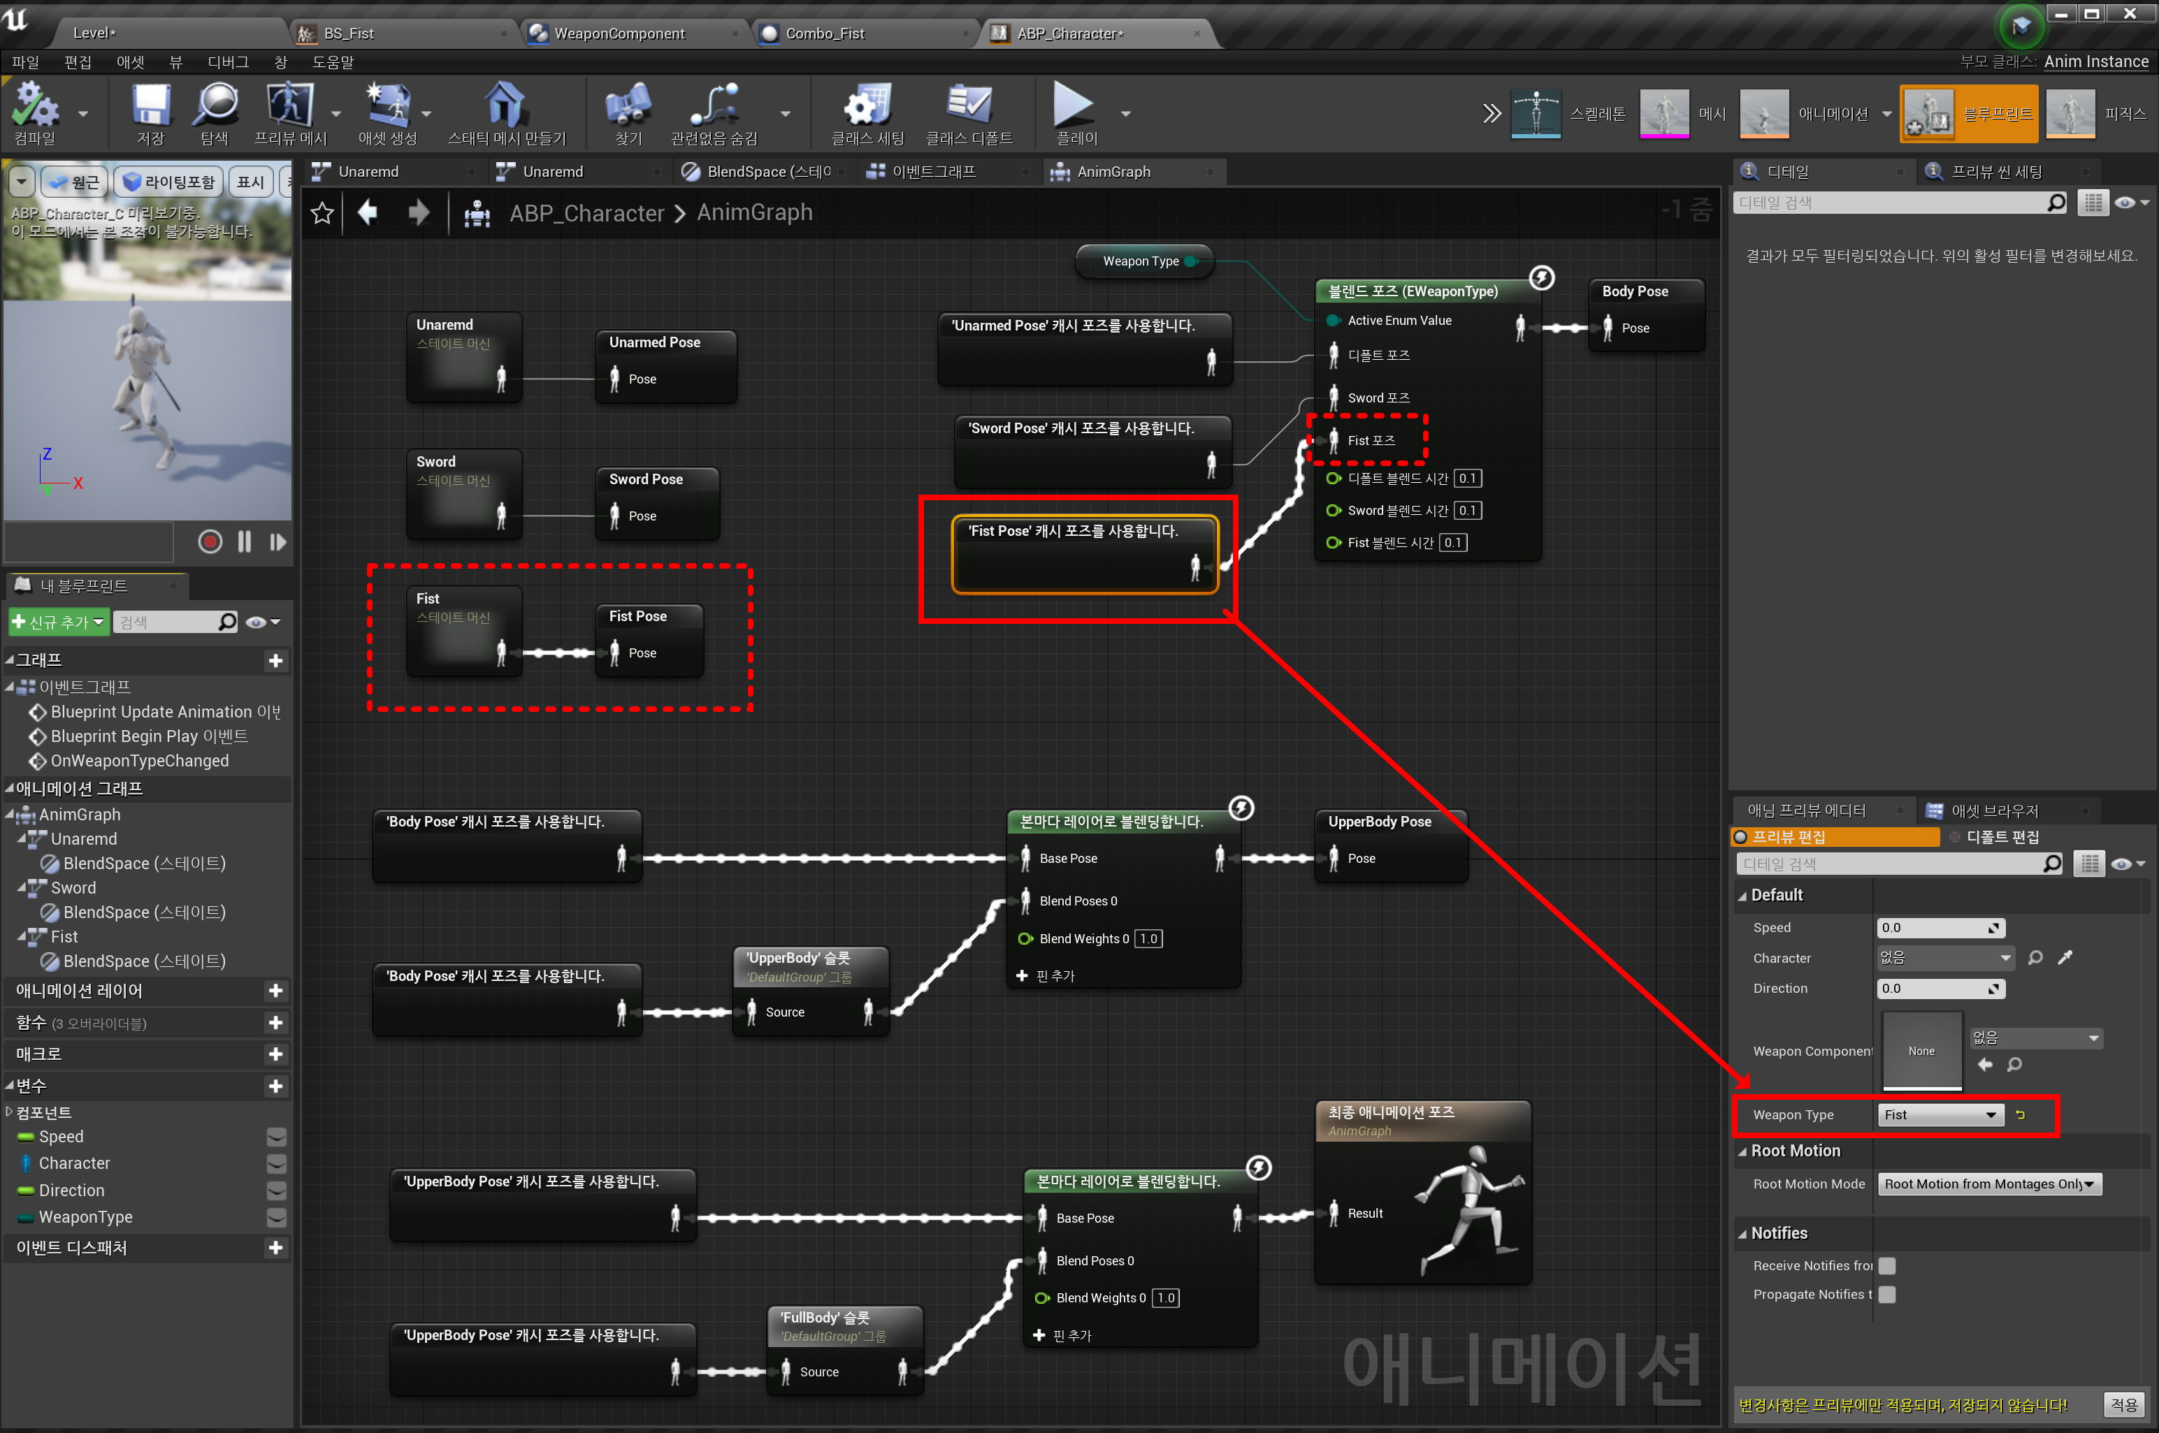Open the Edit (편집) menu
The width and height of the screenshot is (2159, 1433).
pos(78,62)
